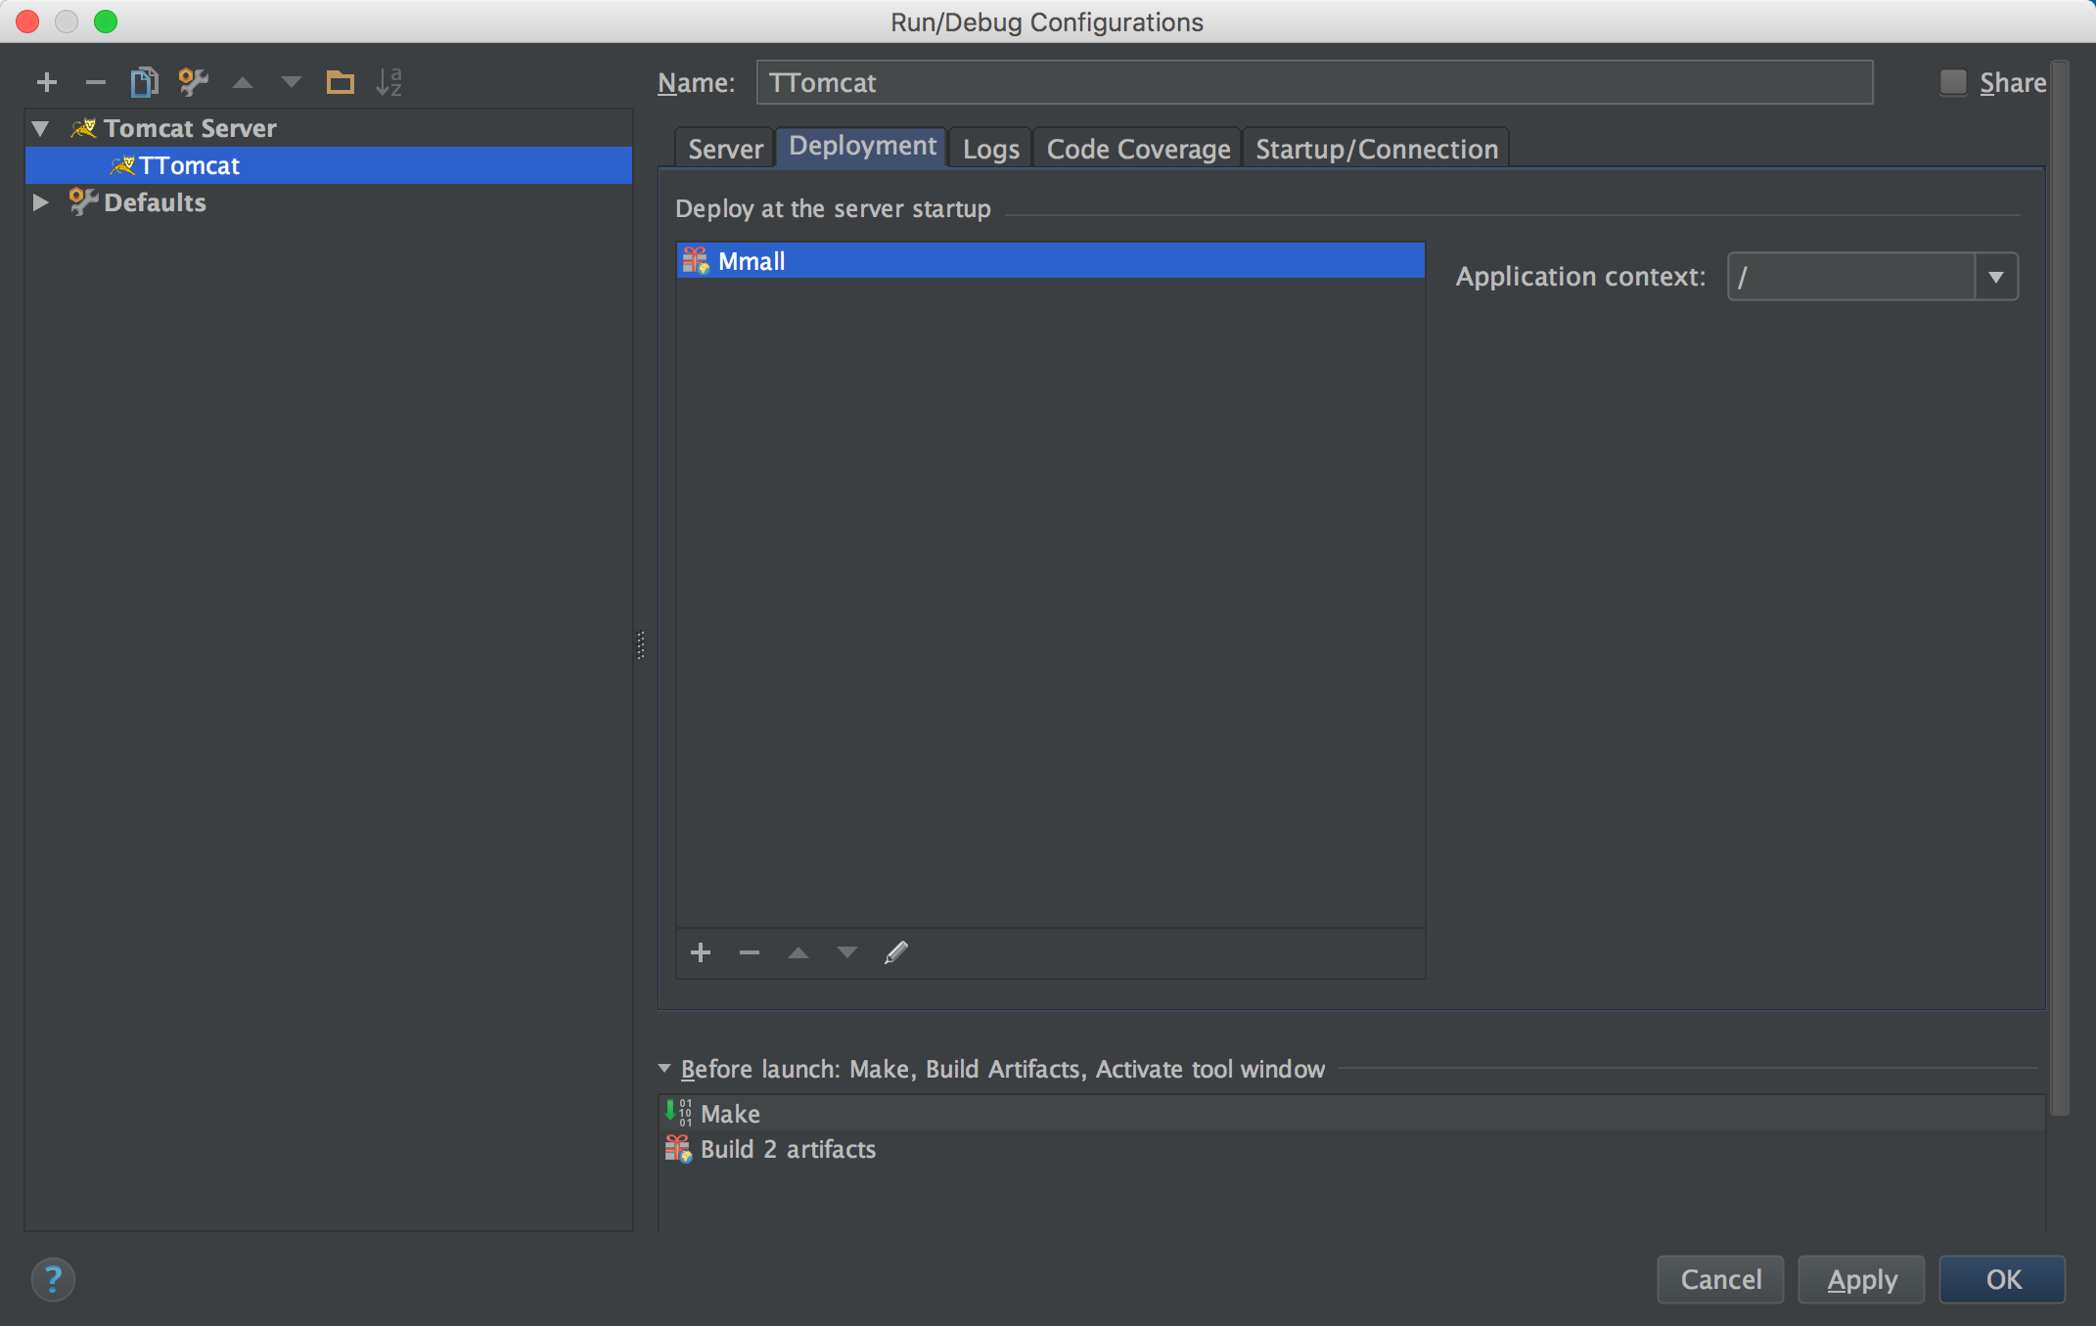Screen dimensions: 2096x1326
Task: Collapse the Before launch section
Action: [665, 1069]
